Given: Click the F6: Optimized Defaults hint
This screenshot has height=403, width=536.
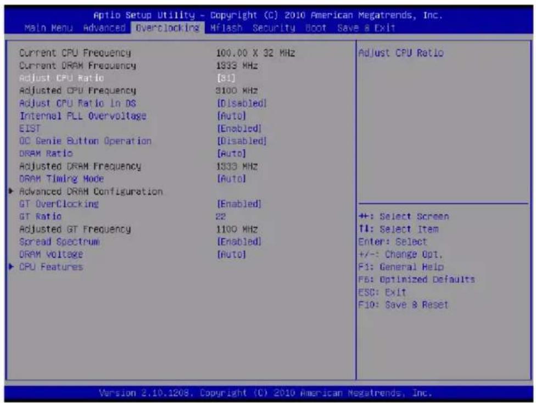Looking at the screenshot, I should pos(416,279).
